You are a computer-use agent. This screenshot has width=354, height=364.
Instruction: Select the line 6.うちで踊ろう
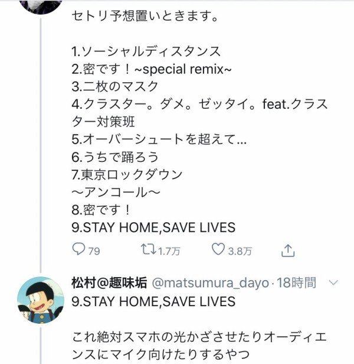115,157
